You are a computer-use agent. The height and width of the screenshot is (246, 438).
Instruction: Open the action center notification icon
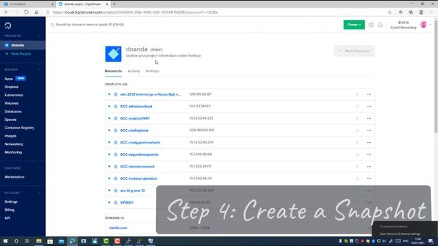430,241
